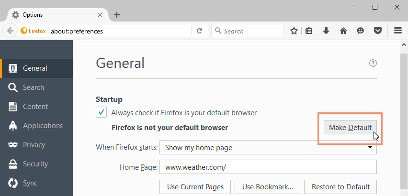Open a new tab with plus button
This screenshot has height=196, width=408.
pos(117,15)
